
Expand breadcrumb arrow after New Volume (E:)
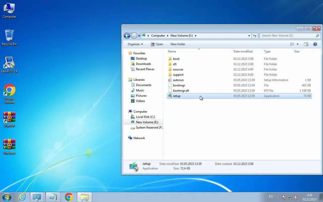(x=196, y=36)
